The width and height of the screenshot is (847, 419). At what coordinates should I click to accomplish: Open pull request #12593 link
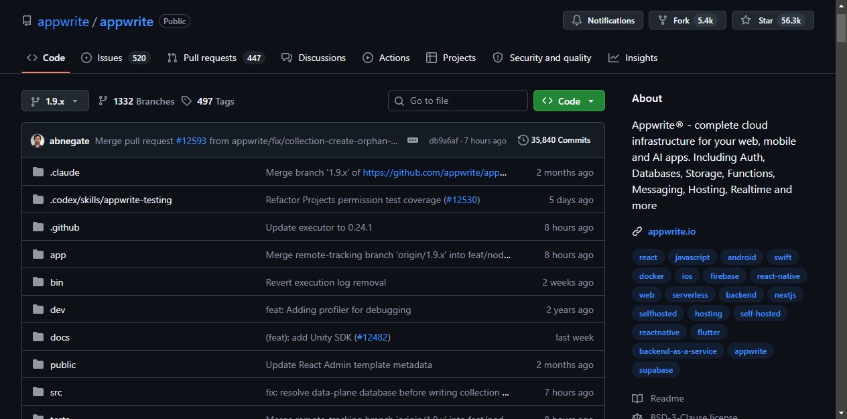click(x=191, y=141)
